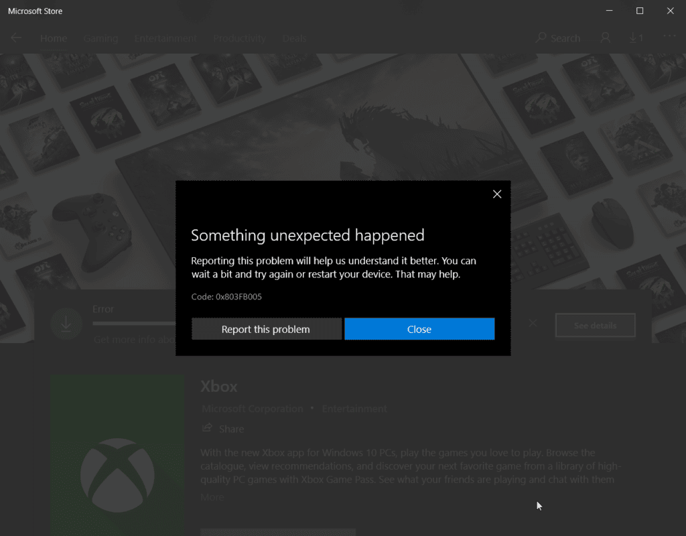Screen dimensions: 686x536
Task: Open the See more ellipsis menu
Action: point(669,37)
